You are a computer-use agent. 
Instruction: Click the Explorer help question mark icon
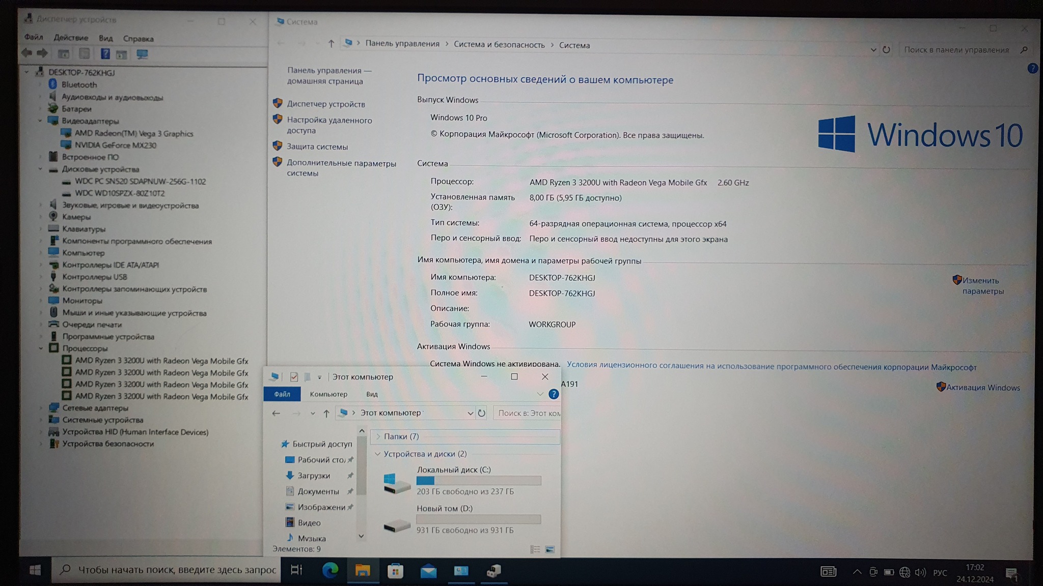coord(554,394)
